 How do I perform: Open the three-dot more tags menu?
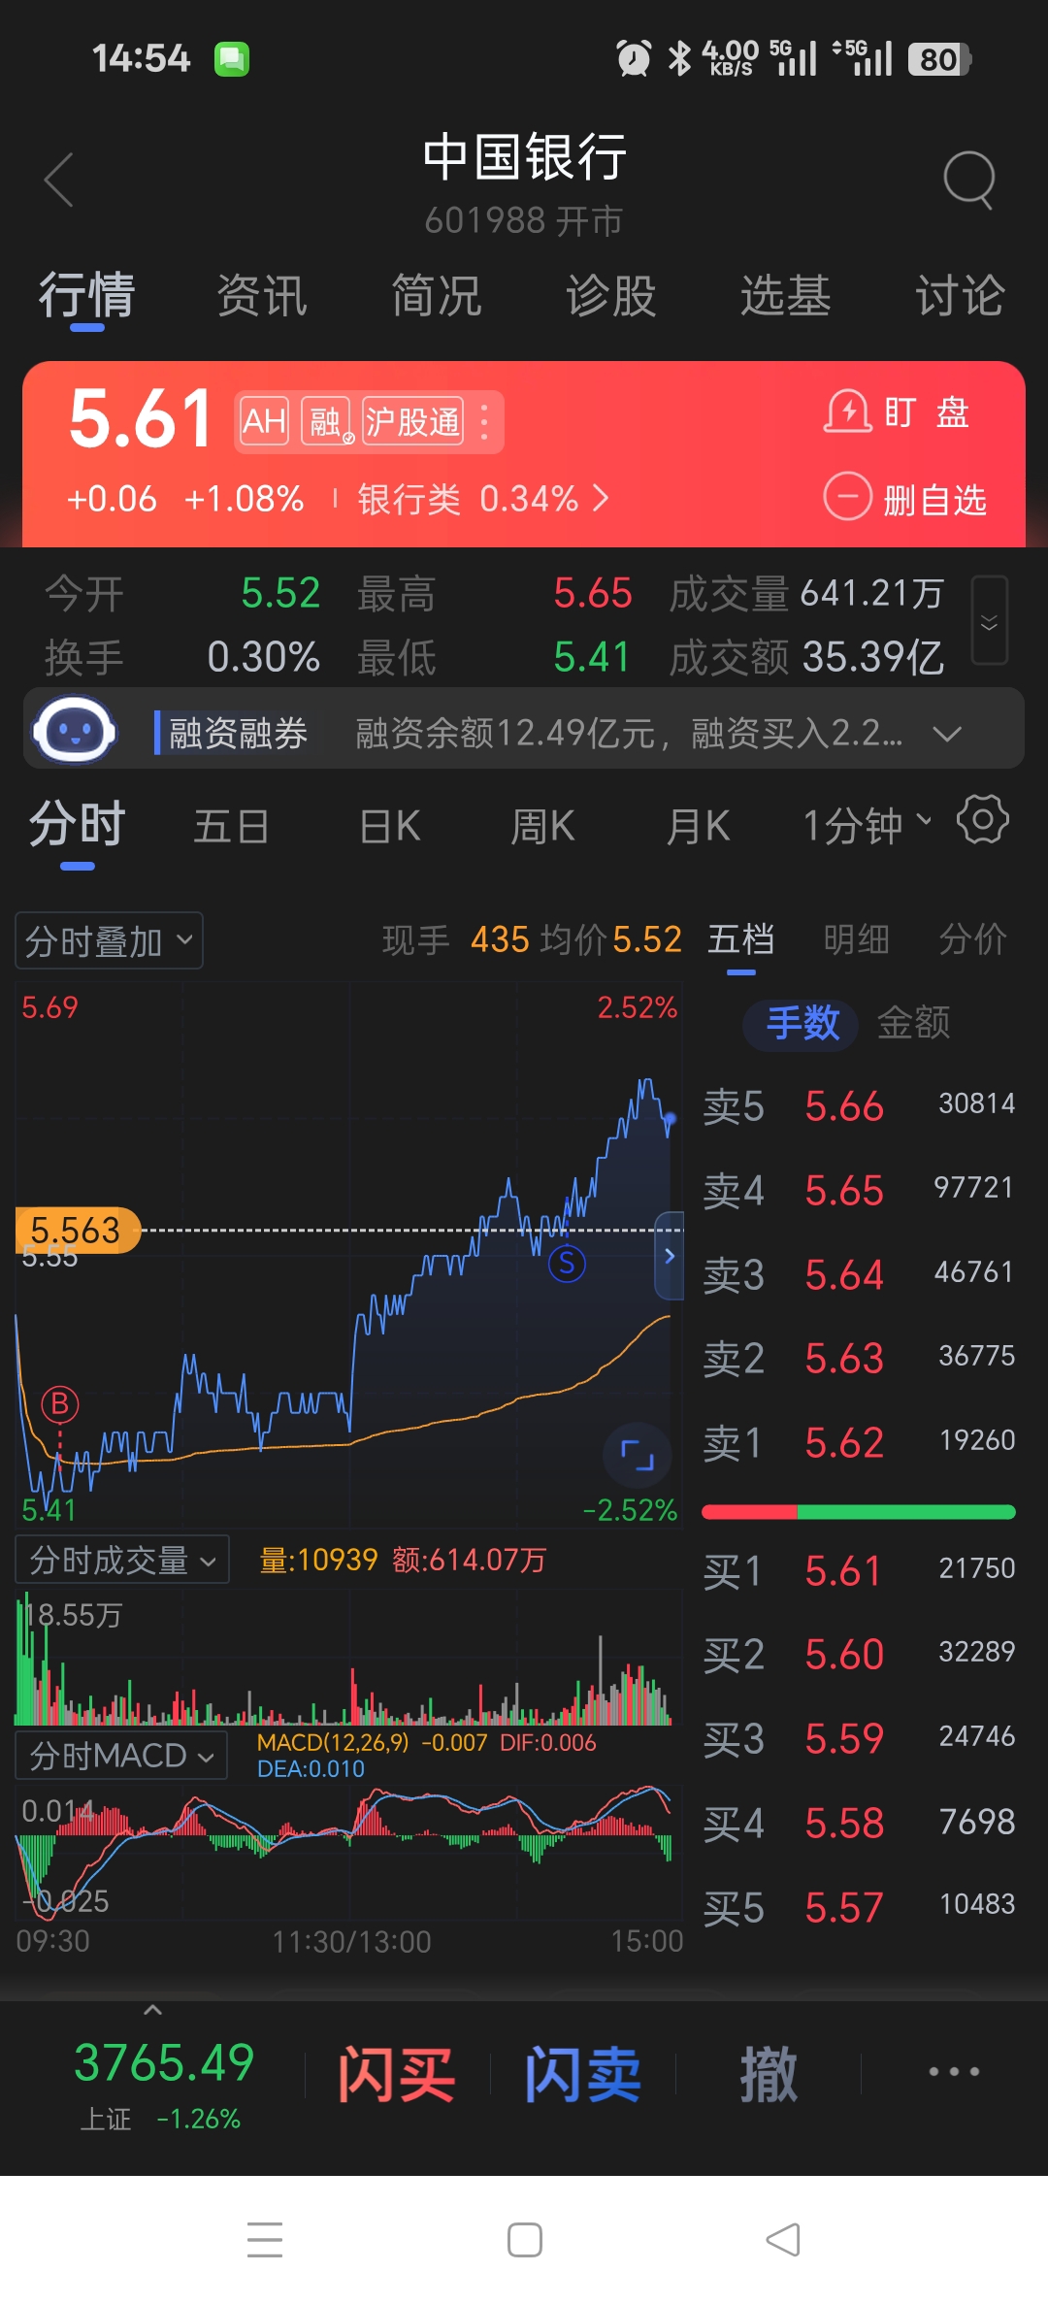tap(484, 422)
